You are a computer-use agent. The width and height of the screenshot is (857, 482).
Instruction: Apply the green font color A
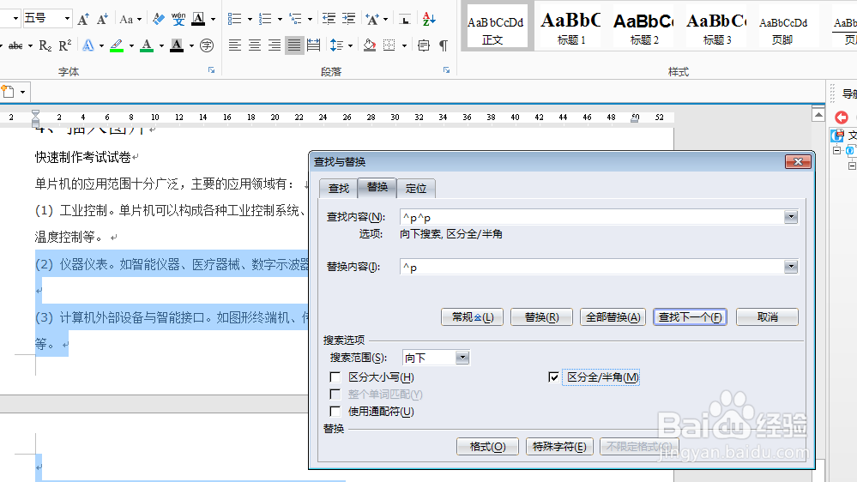click(147, 45)
